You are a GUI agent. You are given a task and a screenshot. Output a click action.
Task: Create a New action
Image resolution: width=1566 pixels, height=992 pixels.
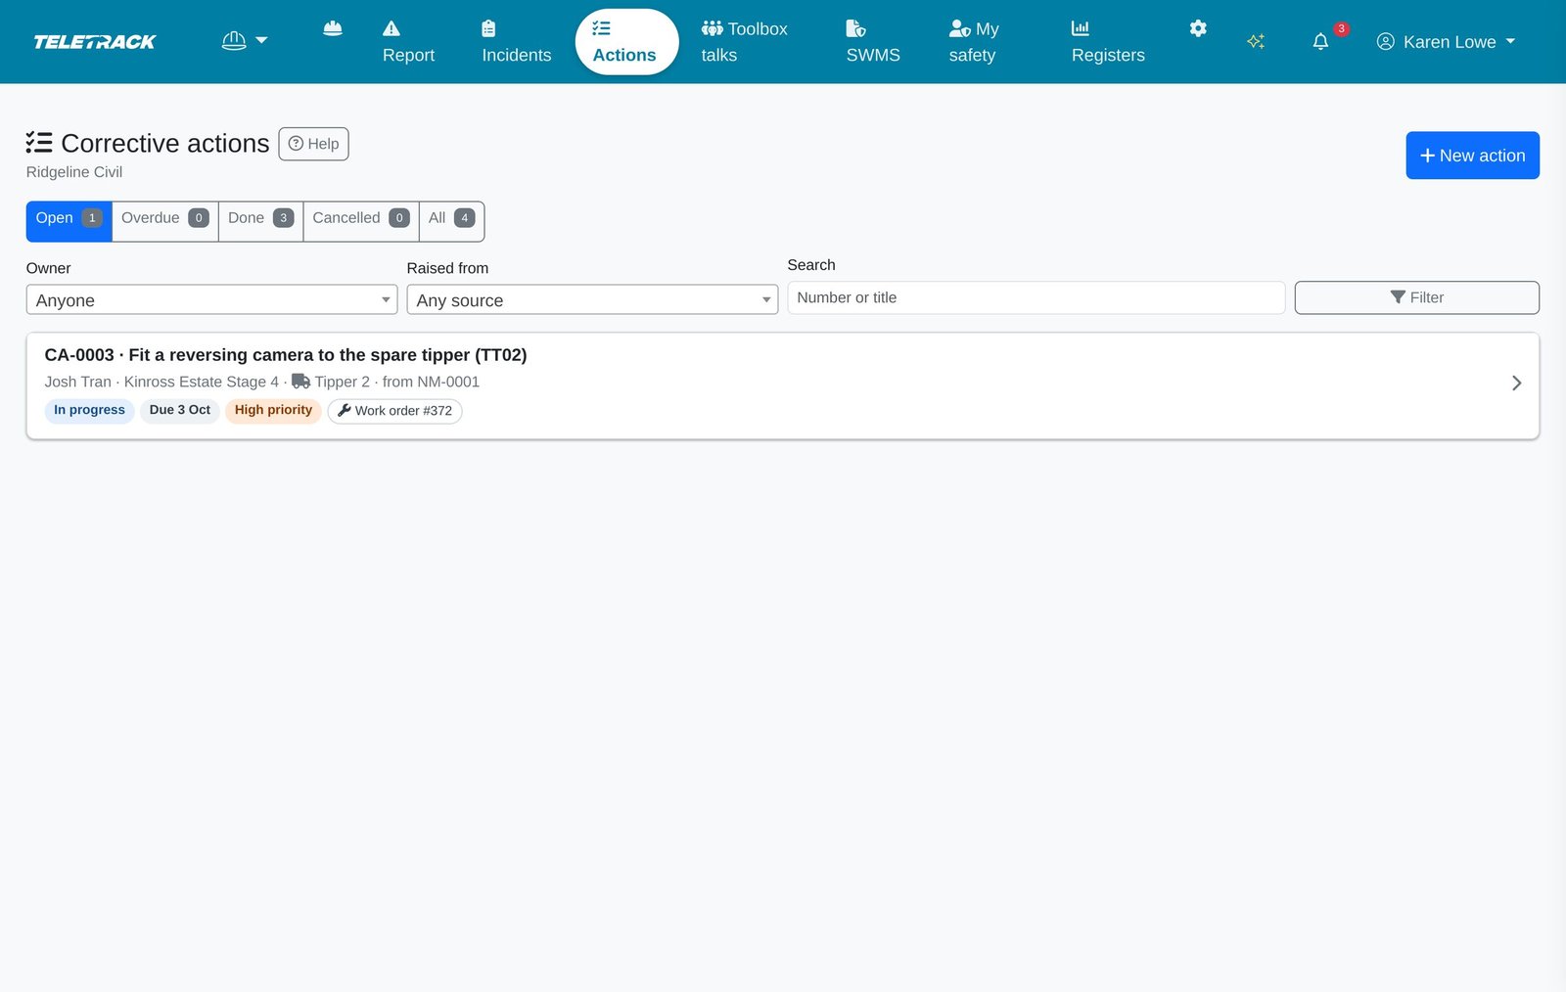tap(1472, 156)
